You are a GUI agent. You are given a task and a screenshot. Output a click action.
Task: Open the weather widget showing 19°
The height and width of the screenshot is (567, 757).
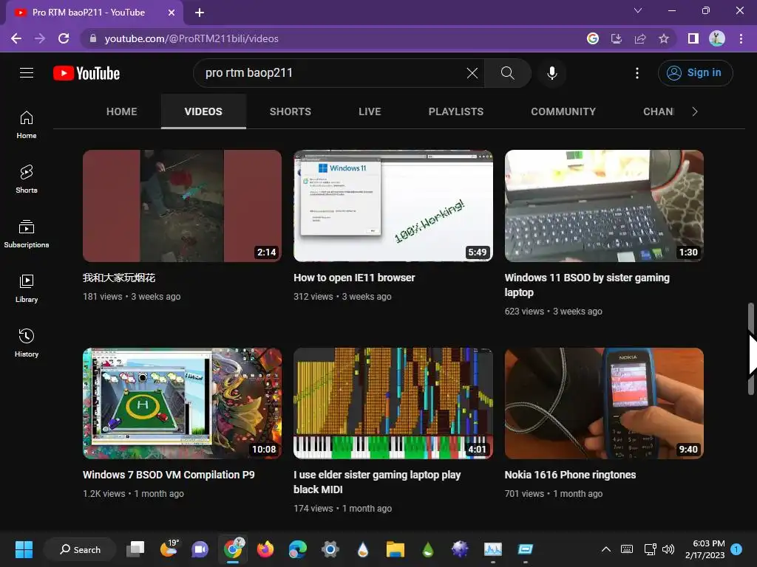click(169, 549)
